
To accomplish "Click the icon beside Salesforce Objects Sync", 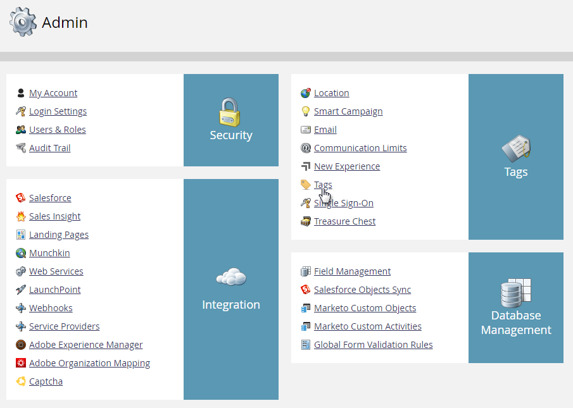I will point(306,290).
